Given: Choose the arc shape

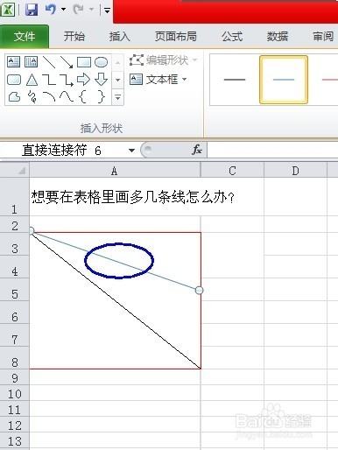Looking at the screenshot, I should tap(49, 96).
